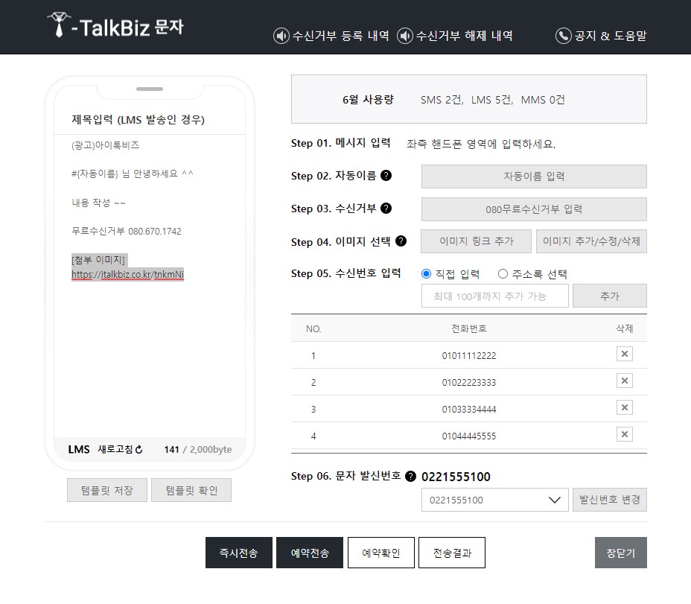
Task: Open help icon for Step 03 수신거부
Action: (x=386, y=208)
